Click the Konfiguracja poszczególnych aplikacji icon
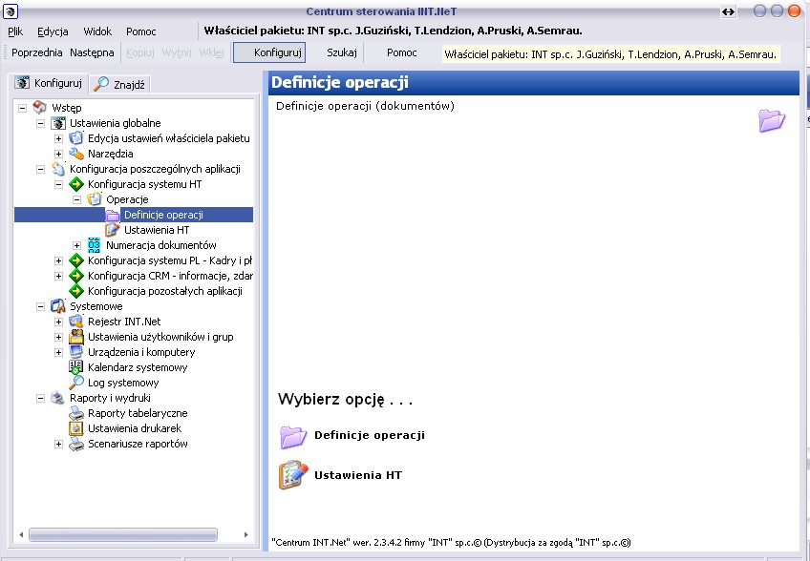Screen dimensions: 810x561 [58, 169]
